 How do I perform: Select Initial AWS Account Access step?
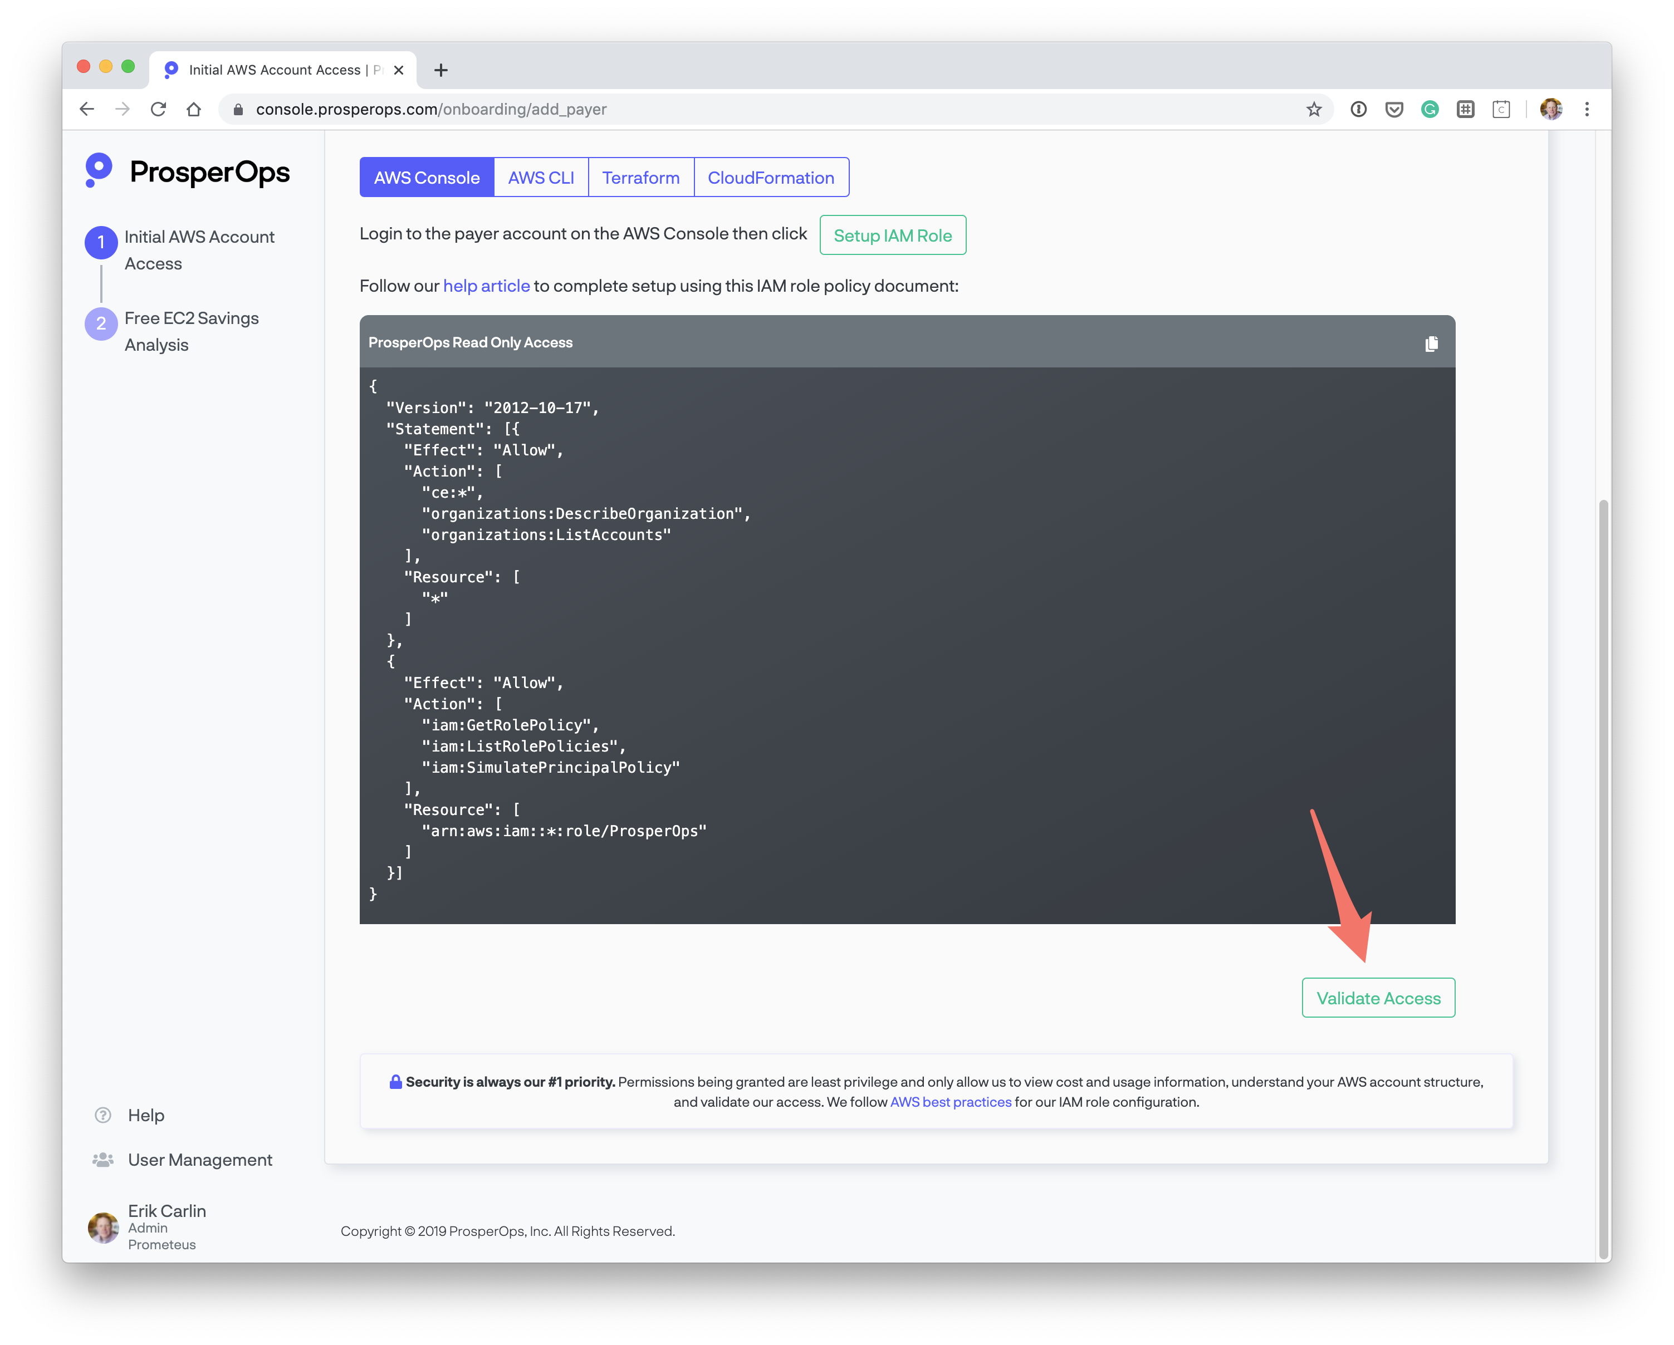point(199,250)
